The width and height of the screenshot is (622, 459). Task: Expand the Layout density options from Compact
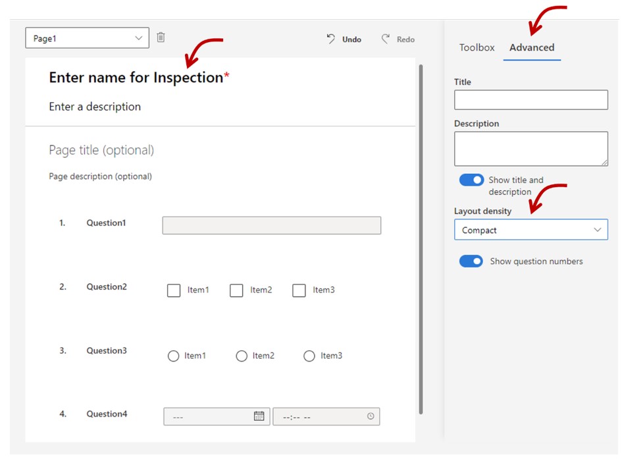(598, 230)
